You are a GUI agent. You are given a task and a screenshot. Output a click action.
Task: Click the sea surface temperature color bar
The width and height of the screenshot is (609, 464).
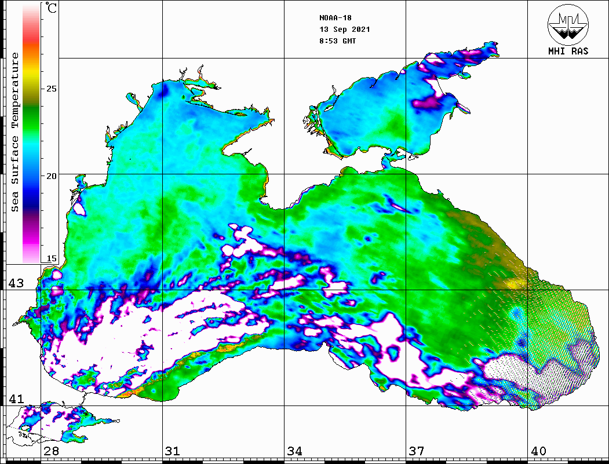click(x=31, y=133)
